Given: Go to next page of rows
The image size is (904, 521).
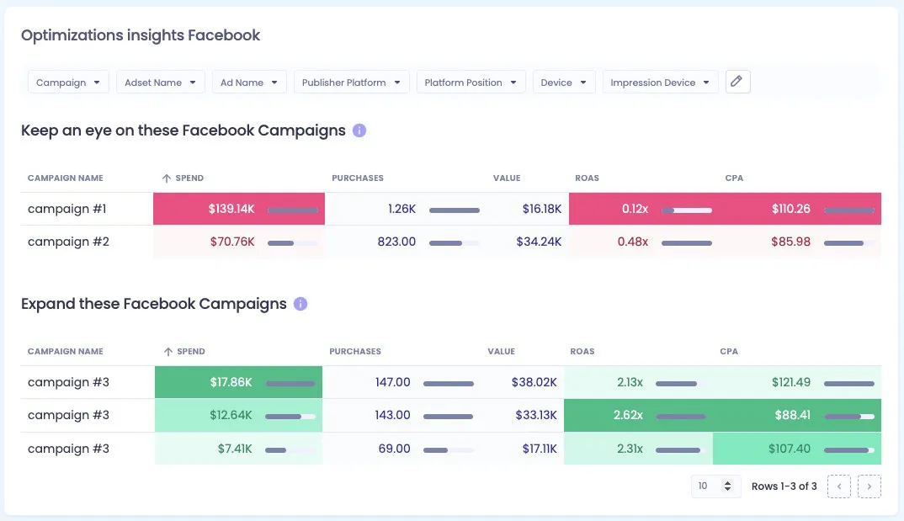Looking at the screenshot, I should pyautogui.click(x=869, y=486).
